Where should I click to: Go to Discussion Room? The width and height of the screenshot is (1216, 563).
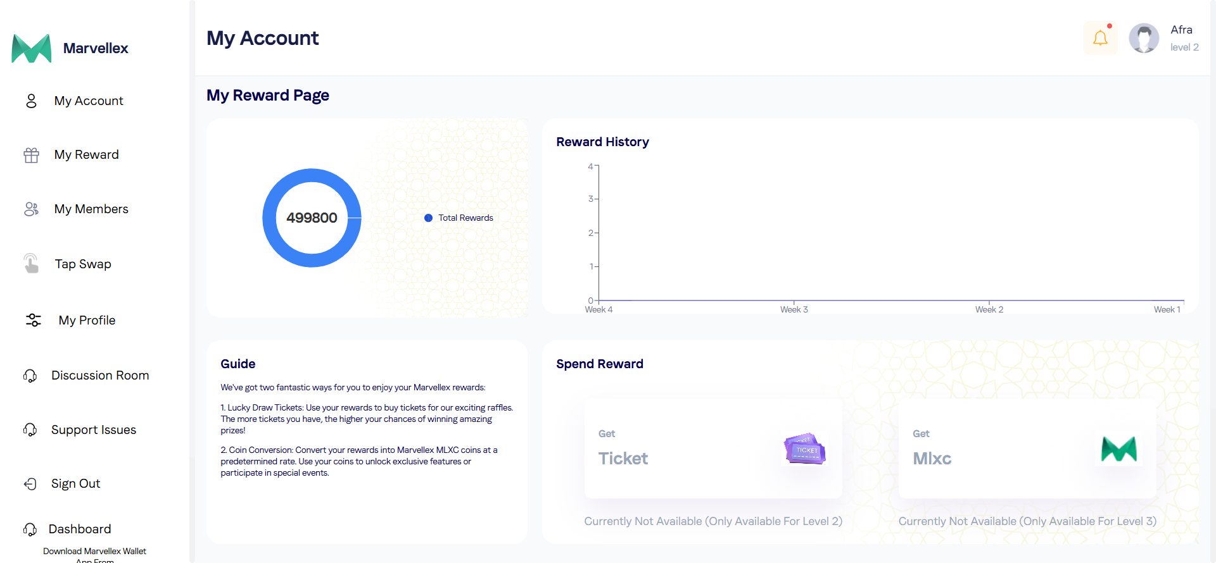[x=100, y=376]
